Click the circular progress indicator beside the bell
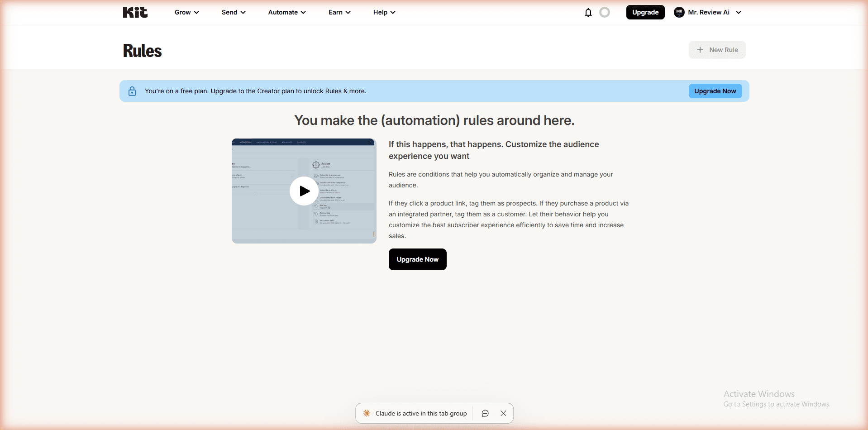The height and width of the screenshot is (430, 868). point(605,12)
